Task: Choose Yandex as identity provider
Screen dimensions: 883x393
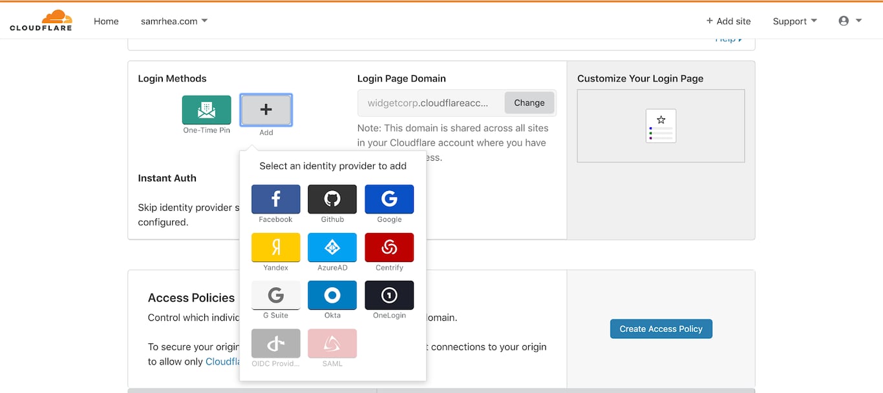Action: click(x=275, y=247)
